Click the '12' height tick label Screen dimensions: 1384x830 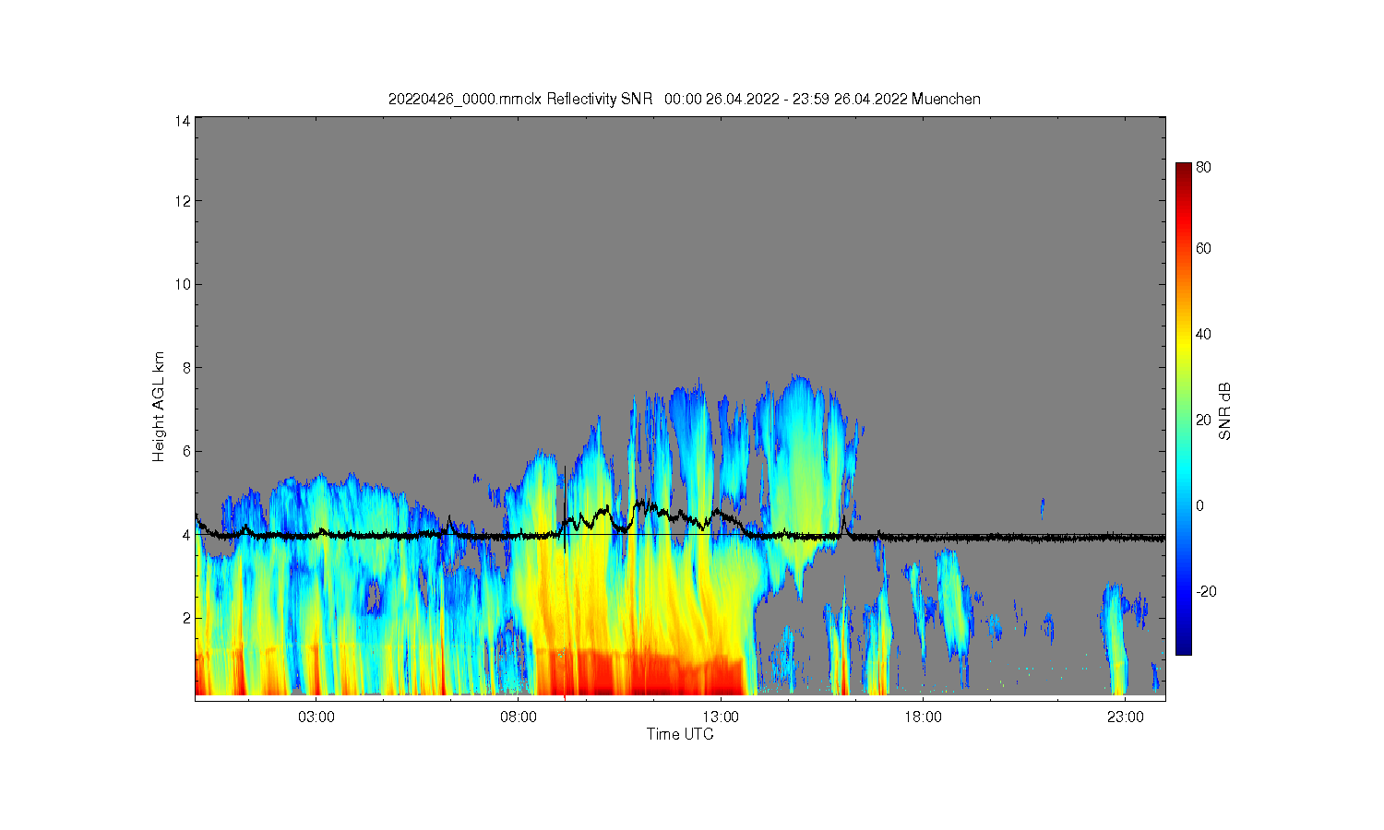click(x=183, y=201)
